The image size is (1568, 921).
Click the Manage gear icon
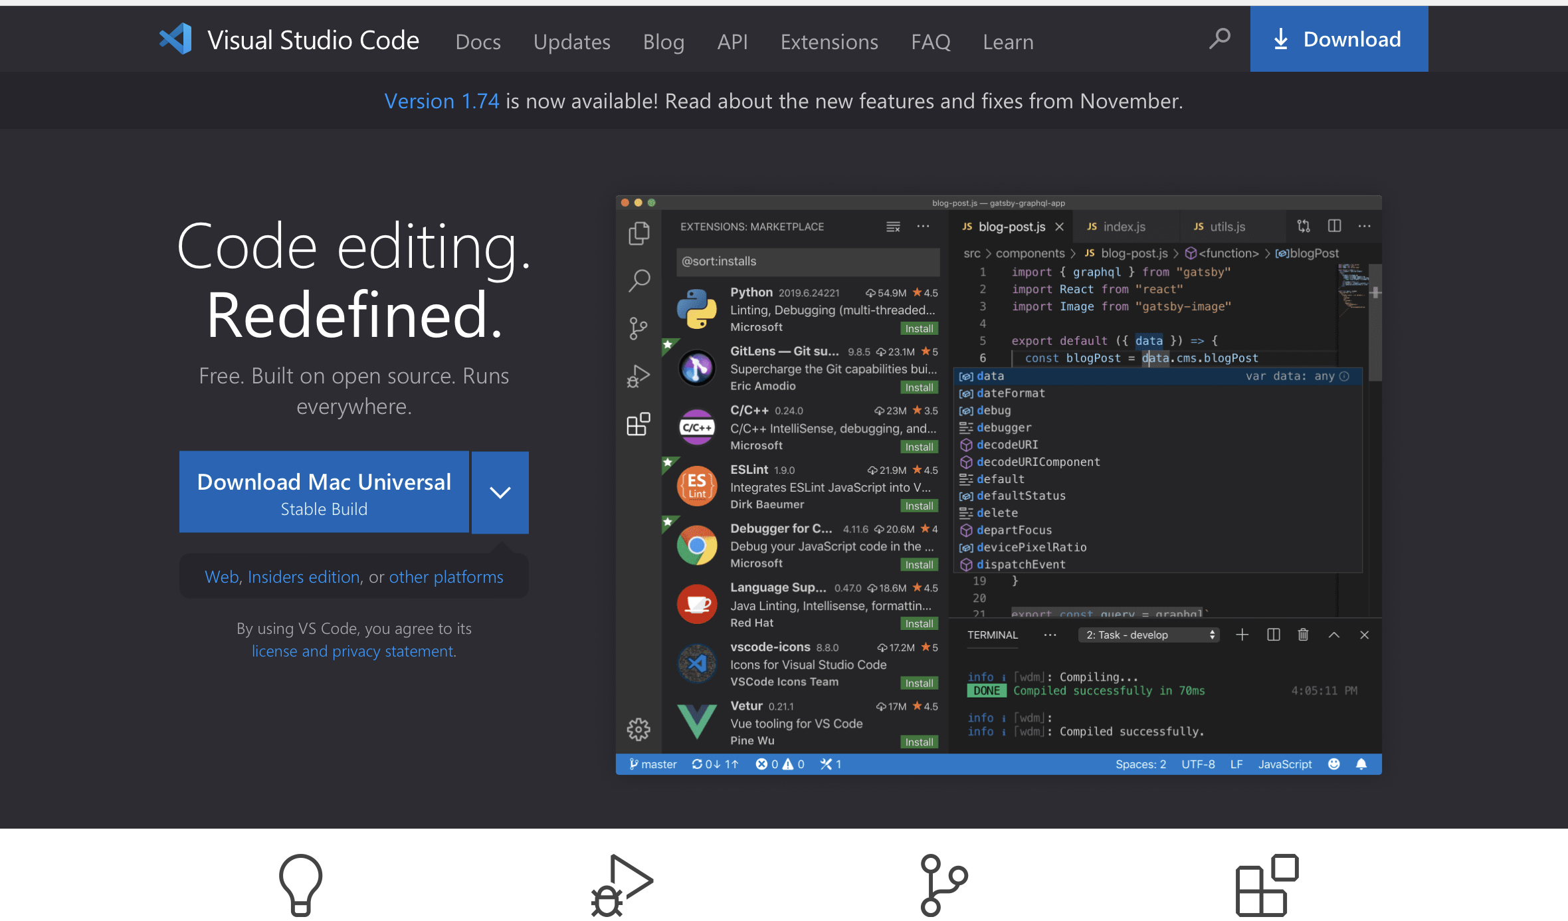pyautogui.click(x=638, y=729)
